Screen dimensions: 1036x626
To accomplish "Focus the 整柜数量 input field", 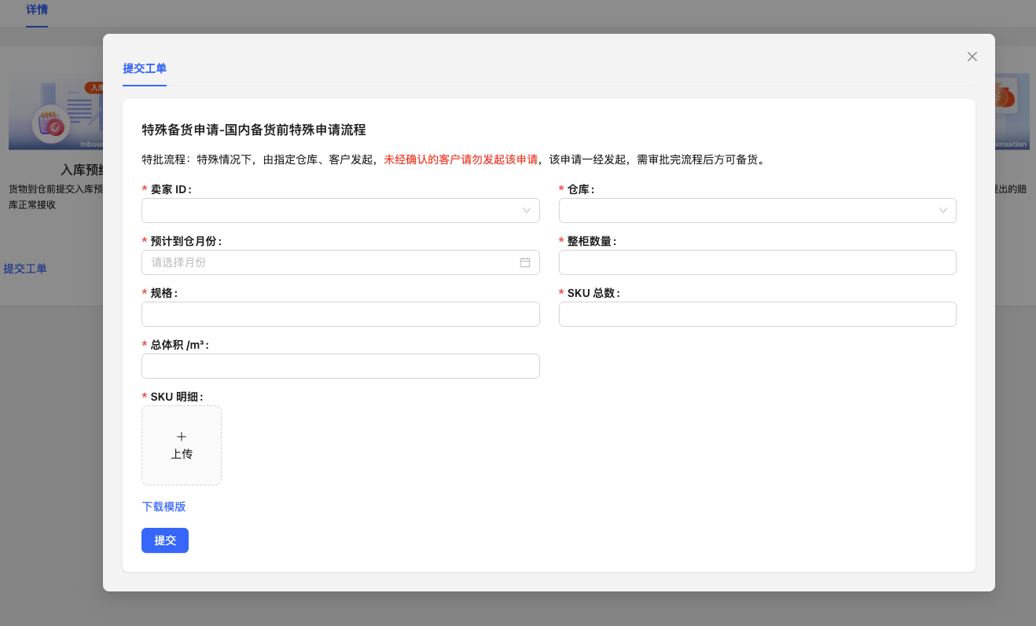I will click(x=757, y=262).
